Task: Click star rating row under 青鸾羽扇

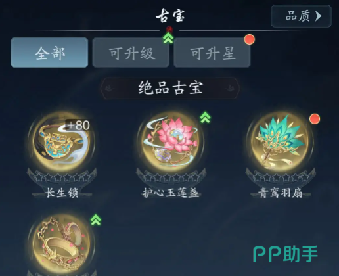Action: (x=281, y=177)
